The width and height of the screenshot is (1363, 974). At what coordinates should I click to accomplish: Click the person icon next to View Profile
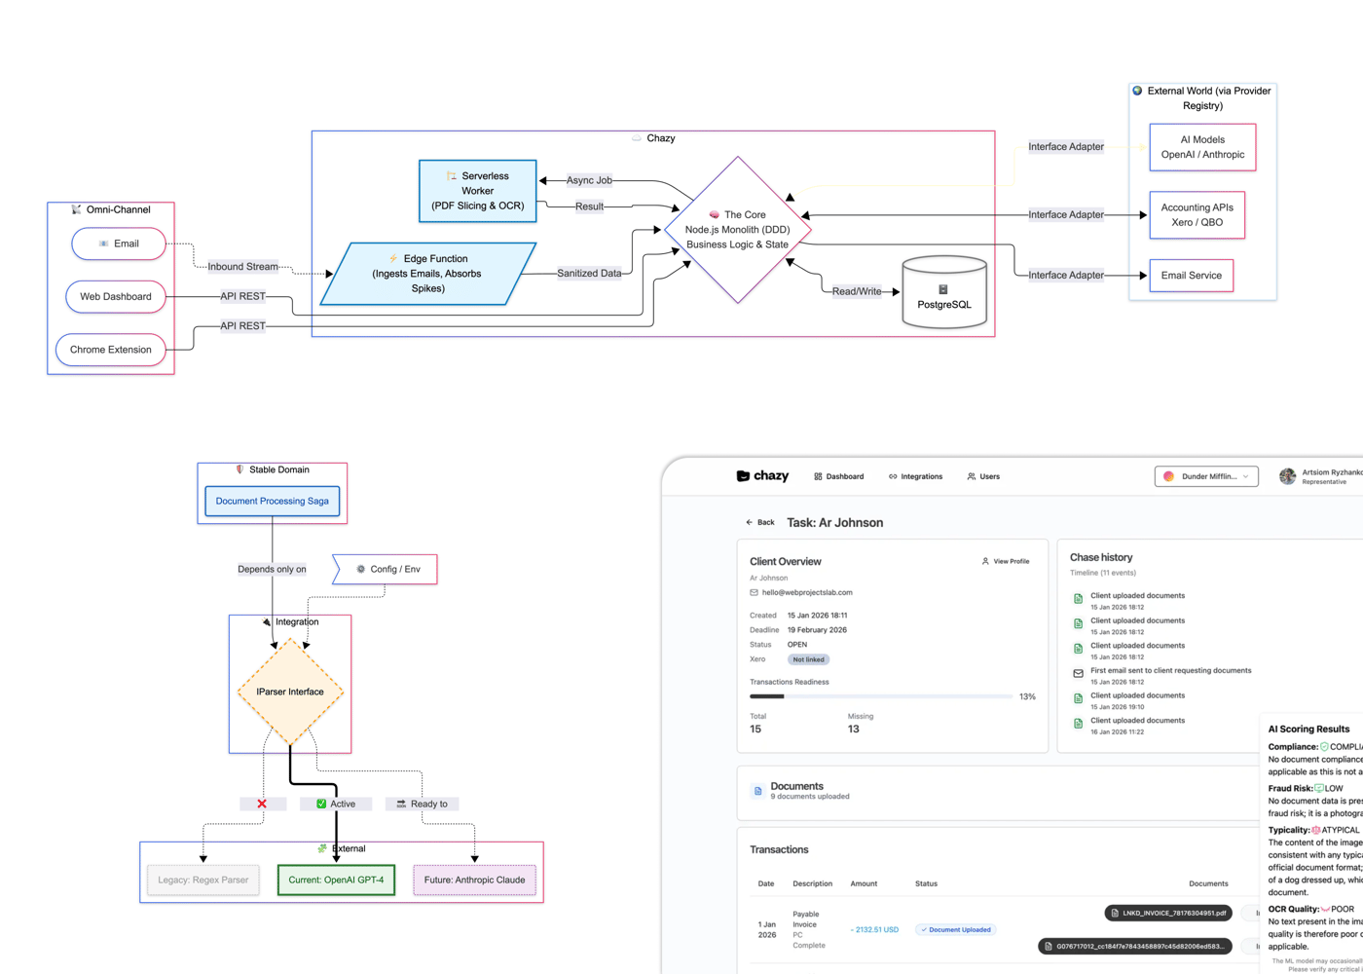[984, 561]
